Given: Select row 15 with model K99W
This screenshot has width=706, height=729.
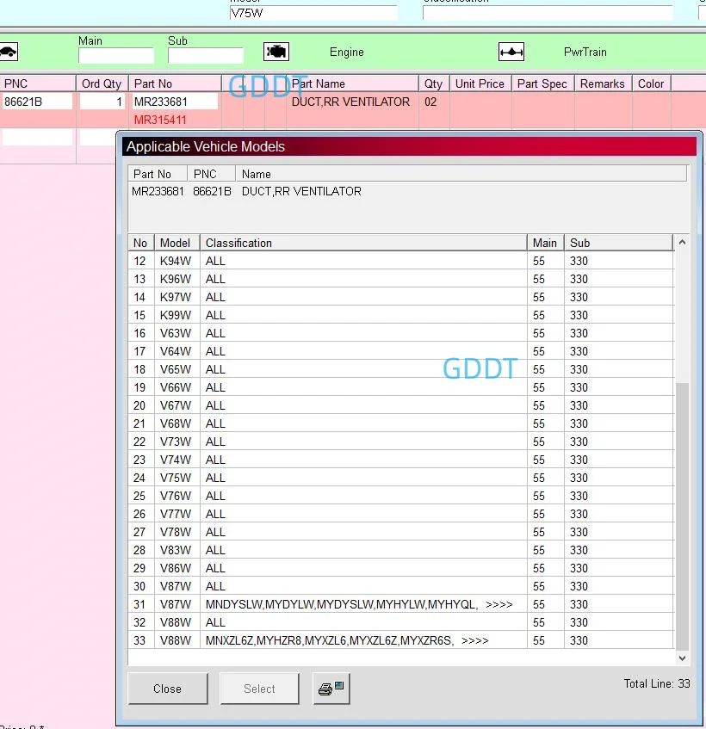Looking at the screenshot, I should [401, 315].
